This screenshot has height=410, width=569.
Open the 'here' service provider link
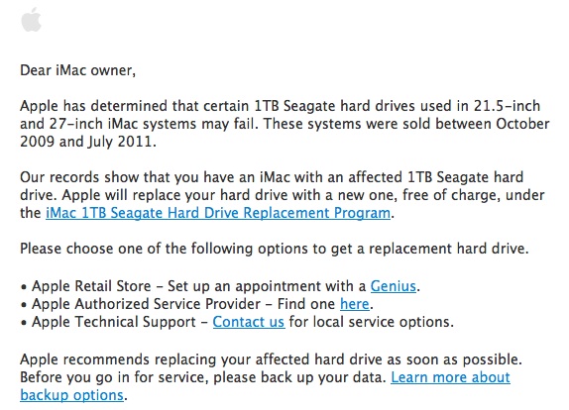tap(355, 304)
